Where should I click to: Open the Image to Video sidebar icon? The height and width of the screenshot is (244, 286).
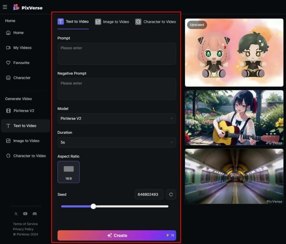[9, 141]
